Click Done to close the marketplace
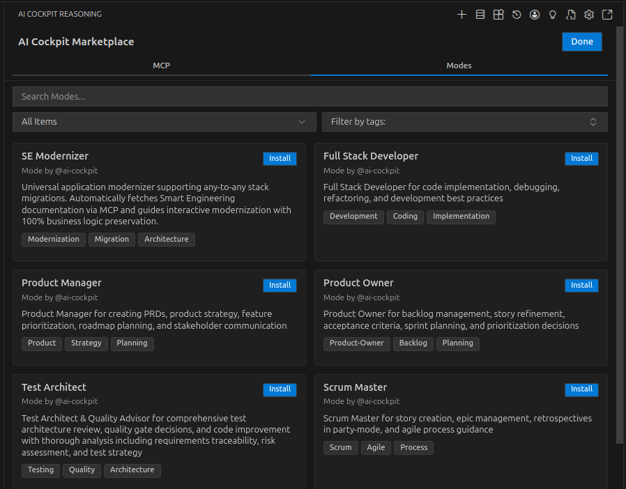 coord(581,42)
